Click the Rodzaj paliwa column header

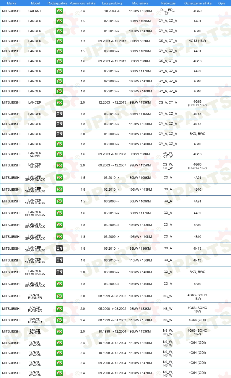click(57, 3)
